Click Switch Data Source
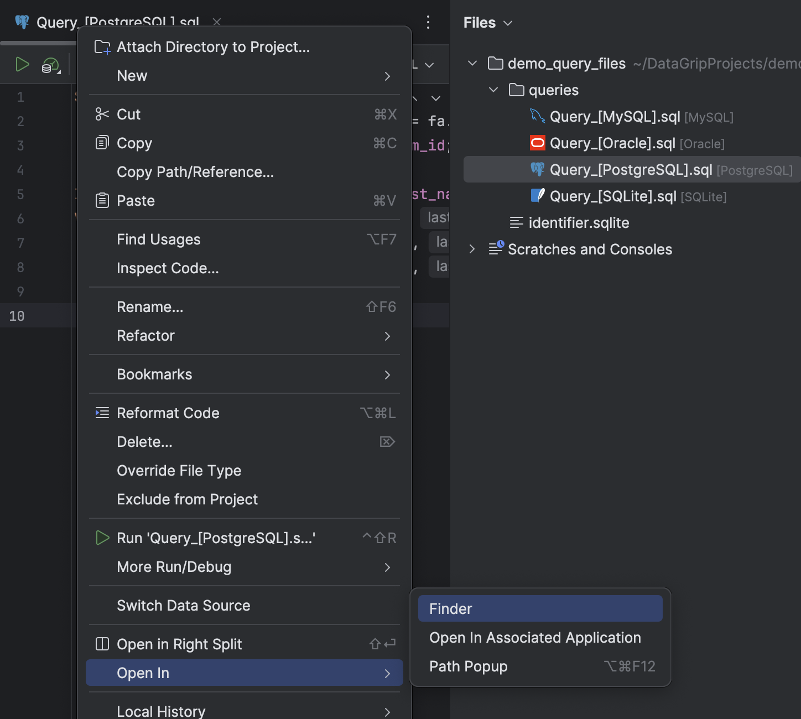The image size is (801, 719). [x=183, y=605]
